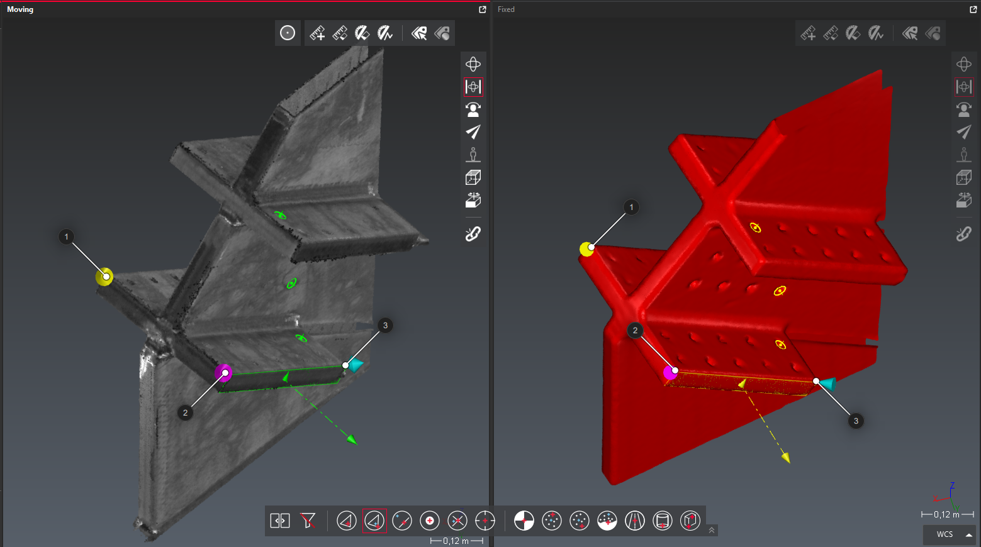Select the highlighted plane constraint tool
This screenshot has height=547, width=981.
pyautogui.click(x=374, y=521)
